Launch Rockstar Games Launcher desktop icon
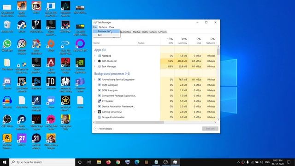This screenshot has height=166, width=295. click(7, 142)
